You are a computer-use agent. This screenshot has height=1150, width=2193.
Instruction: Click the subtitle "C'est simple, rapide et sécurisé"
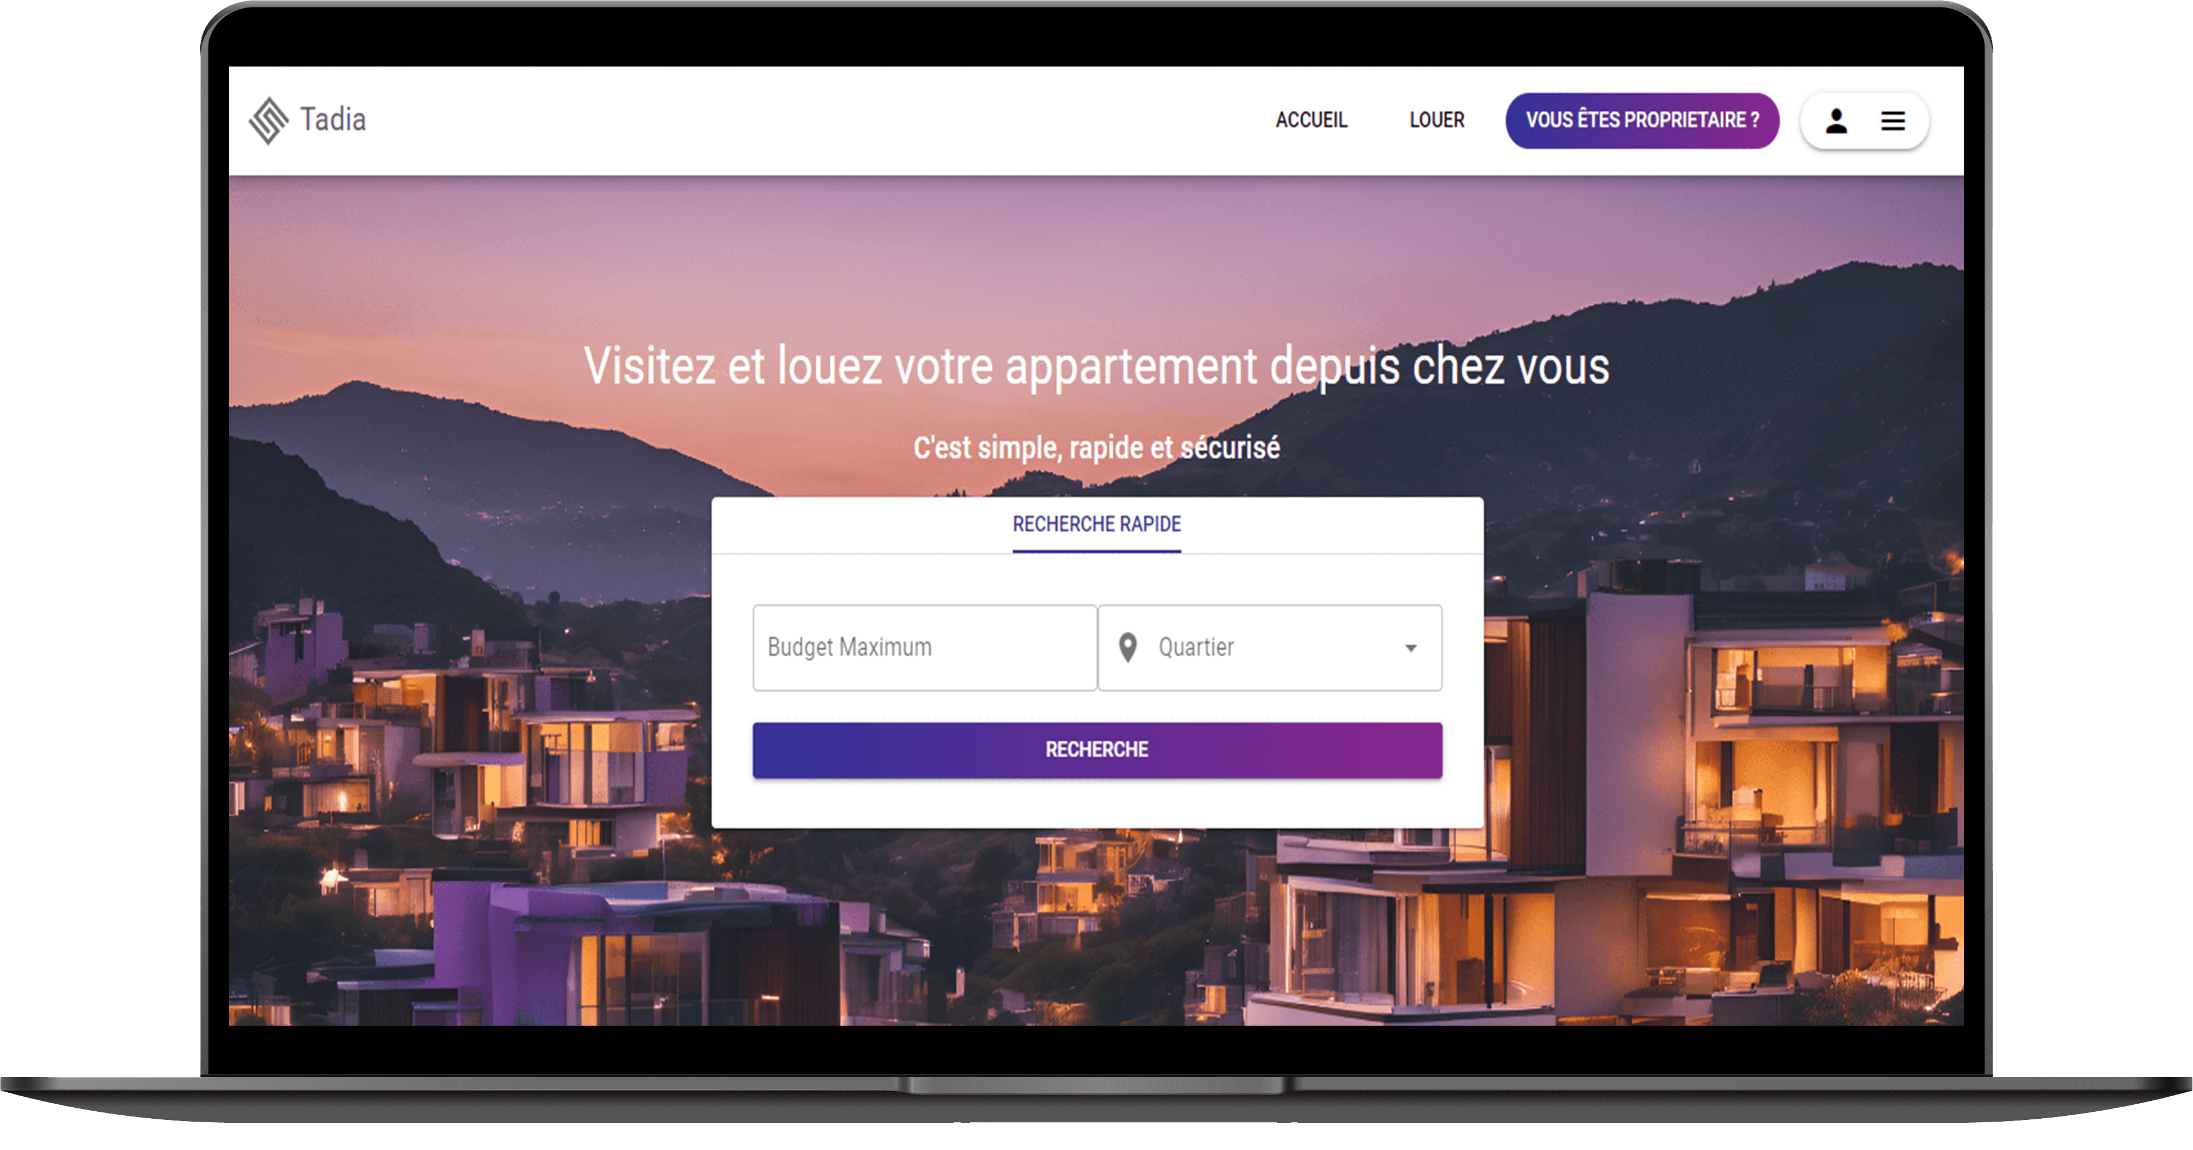pyautogui.click(x=1096, y=448)
